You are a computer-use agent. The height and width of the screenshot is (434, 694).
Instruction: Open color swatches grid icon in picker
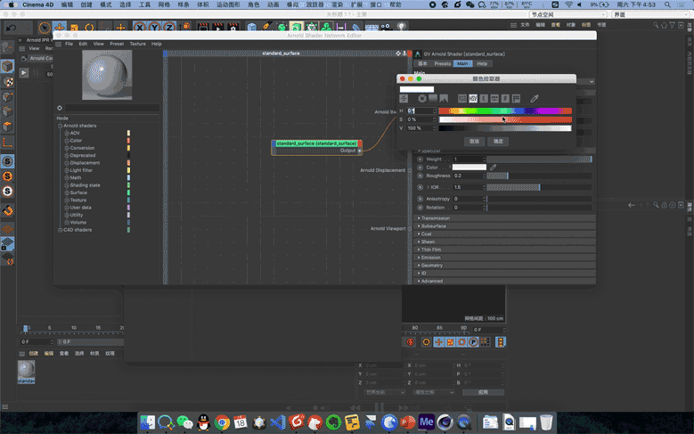coord(516,98)
